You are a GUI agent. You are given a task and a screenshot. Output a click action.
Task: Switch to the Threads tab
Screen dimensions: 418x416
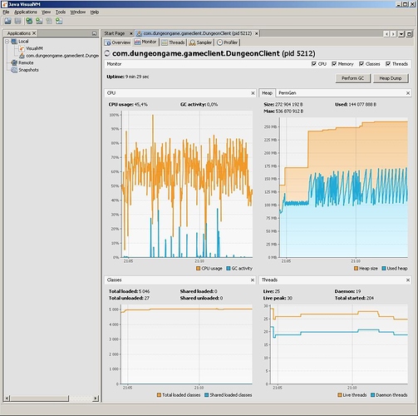tap(174, 42)
